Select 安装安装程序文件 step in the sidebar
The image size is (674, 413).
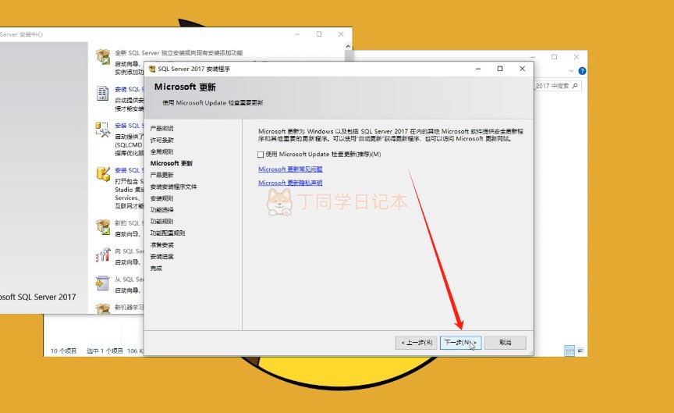tap(173, 187)
